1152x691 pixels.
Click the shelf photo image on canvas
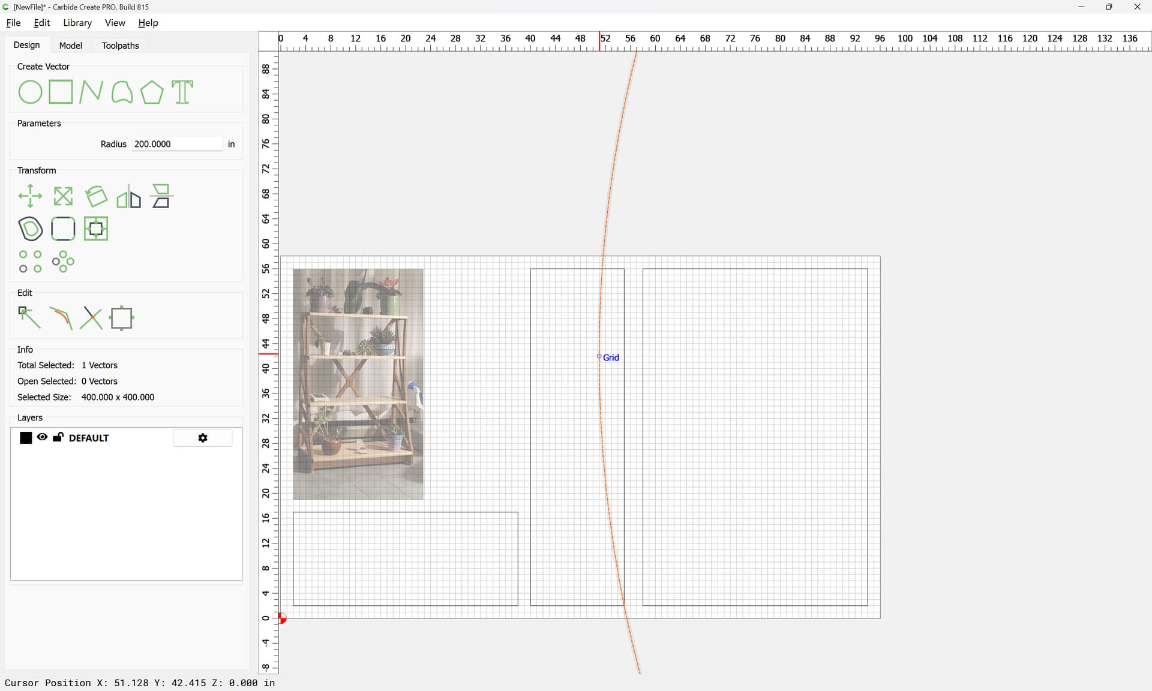click(358, 384)
